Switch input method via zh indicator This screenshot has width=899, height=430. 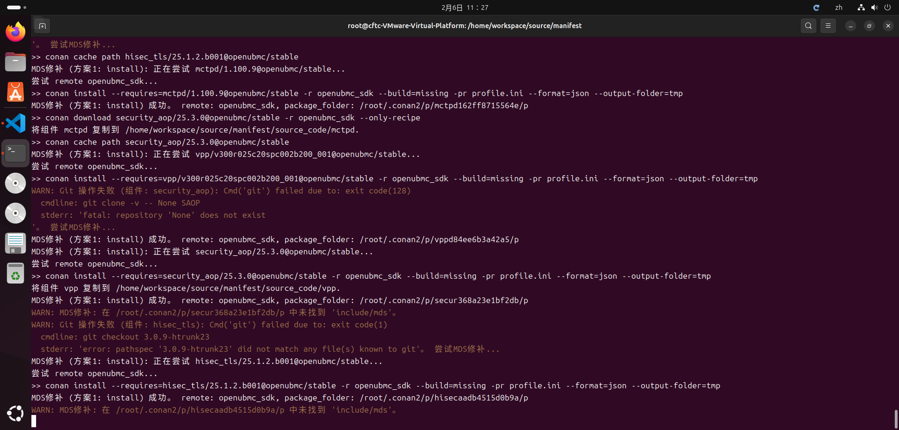(x=839, y=7)
